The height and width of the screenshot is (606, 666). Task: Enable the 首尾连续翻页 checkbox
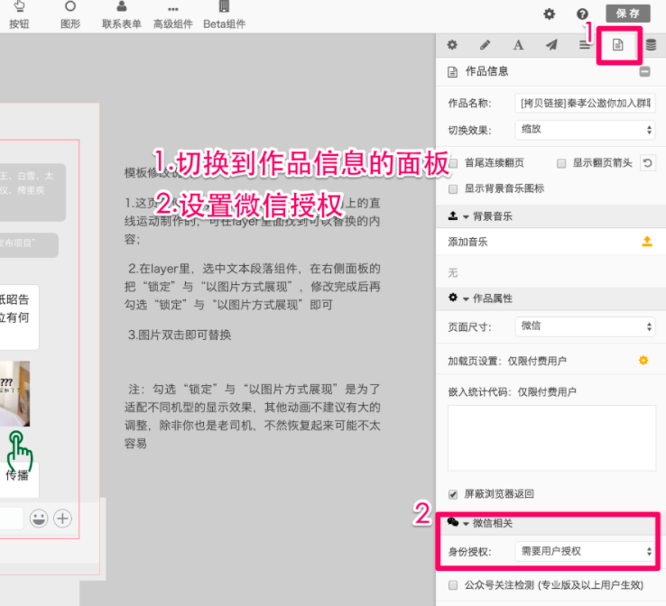tap(454, 163)
